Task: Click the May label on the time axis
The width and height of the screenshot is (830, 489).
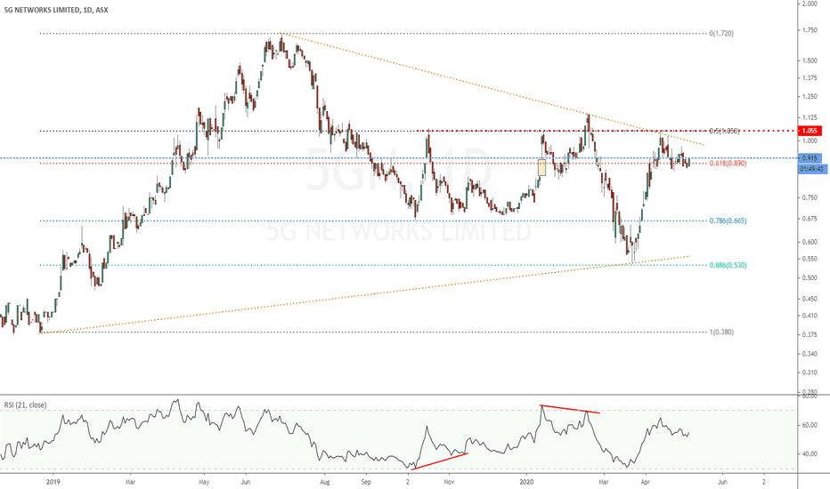Action: (x=204, y=482)
